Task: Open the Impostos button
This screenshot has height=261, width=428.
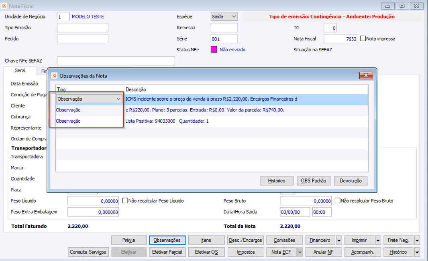Action: (x=245, y=252)
